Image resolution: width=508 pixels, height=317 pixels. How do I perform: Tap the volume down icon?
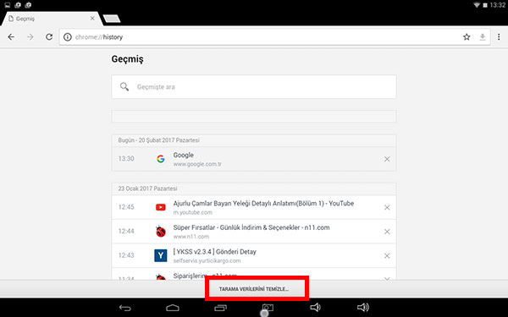point(315,308)
